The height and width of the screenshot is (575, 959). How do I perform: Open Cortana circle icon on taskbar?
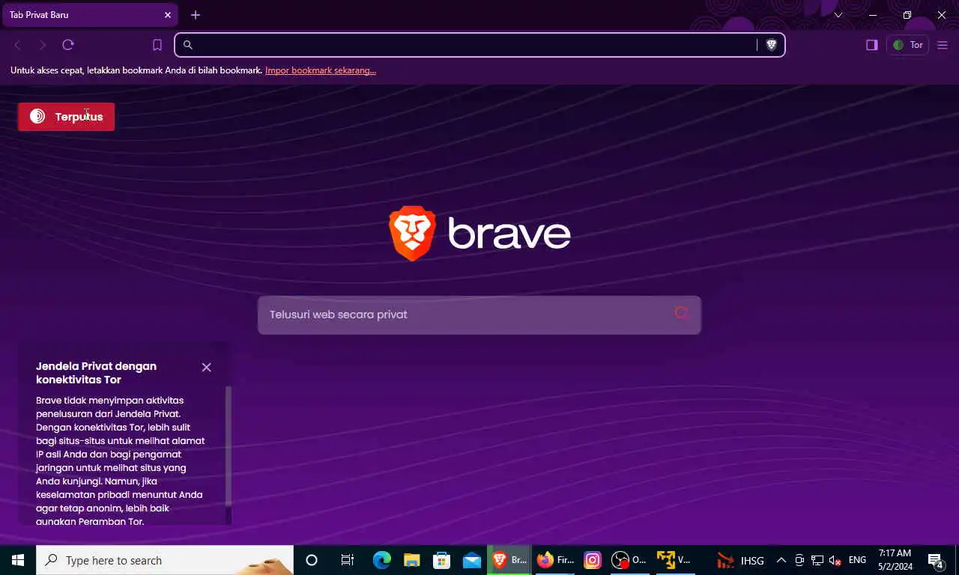click(312, 560)
